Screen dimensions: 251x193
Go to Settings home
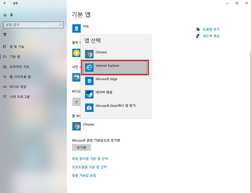8,15
